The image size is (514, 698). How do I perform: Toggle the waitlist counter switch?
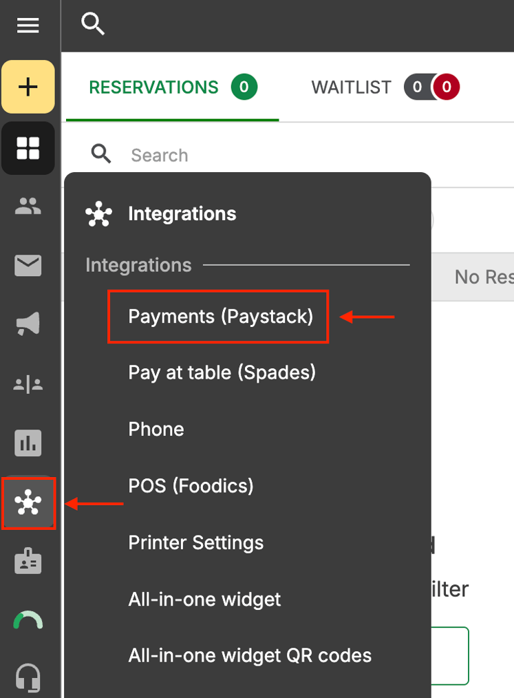(x=431, y=87)
